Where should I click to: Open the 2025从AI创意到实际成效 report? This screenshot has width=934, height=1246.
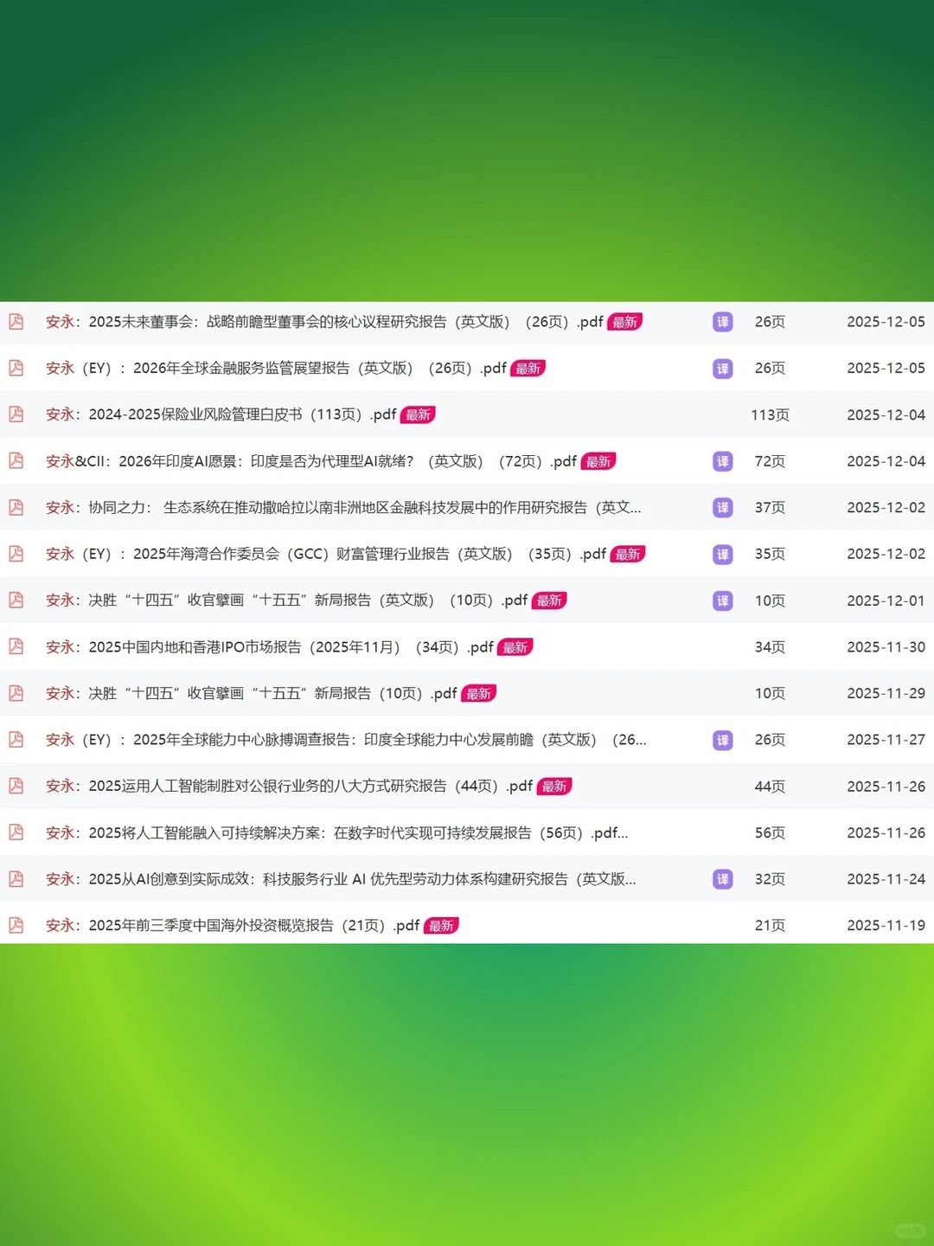337,879
